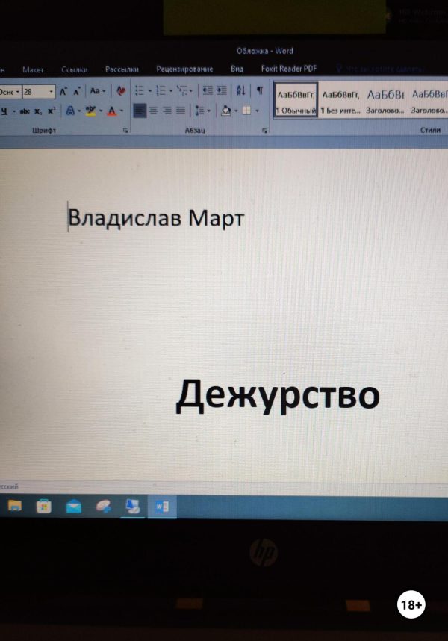
Task: Click the text effects outlined A icon
Action: tap(70, 111)
